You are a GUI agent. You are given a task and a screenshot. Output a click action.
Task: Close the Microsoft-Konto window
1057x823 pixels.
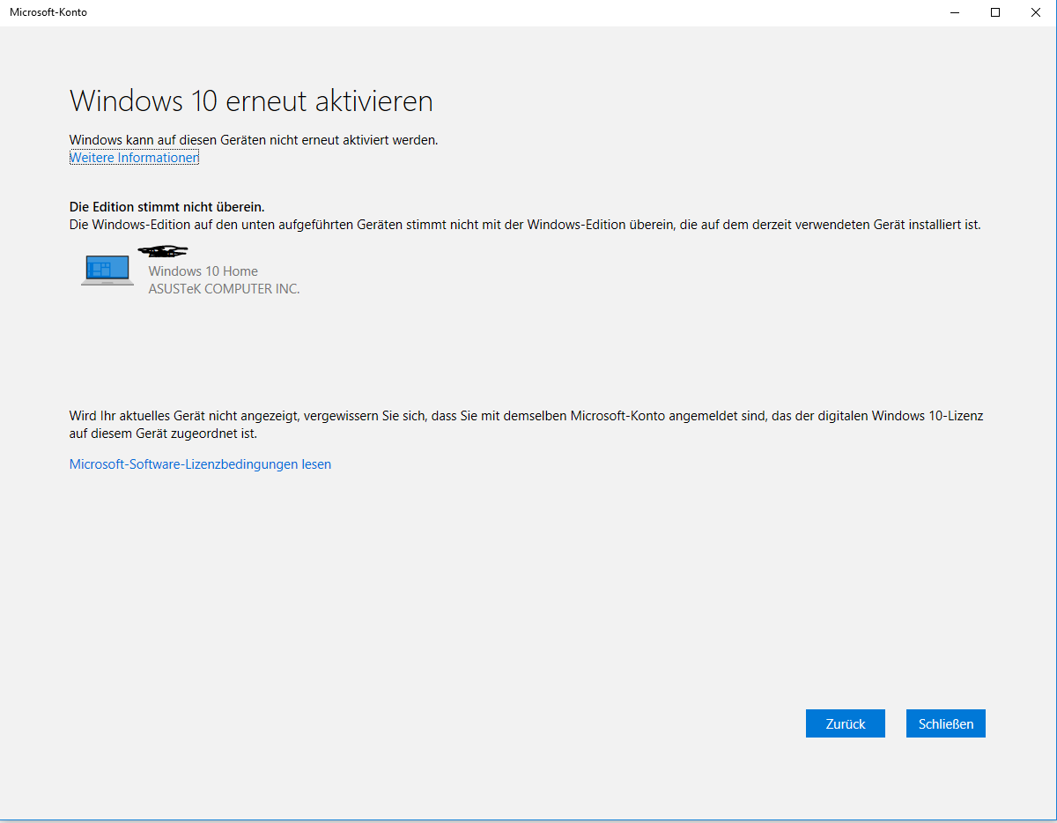(1036, 12)
